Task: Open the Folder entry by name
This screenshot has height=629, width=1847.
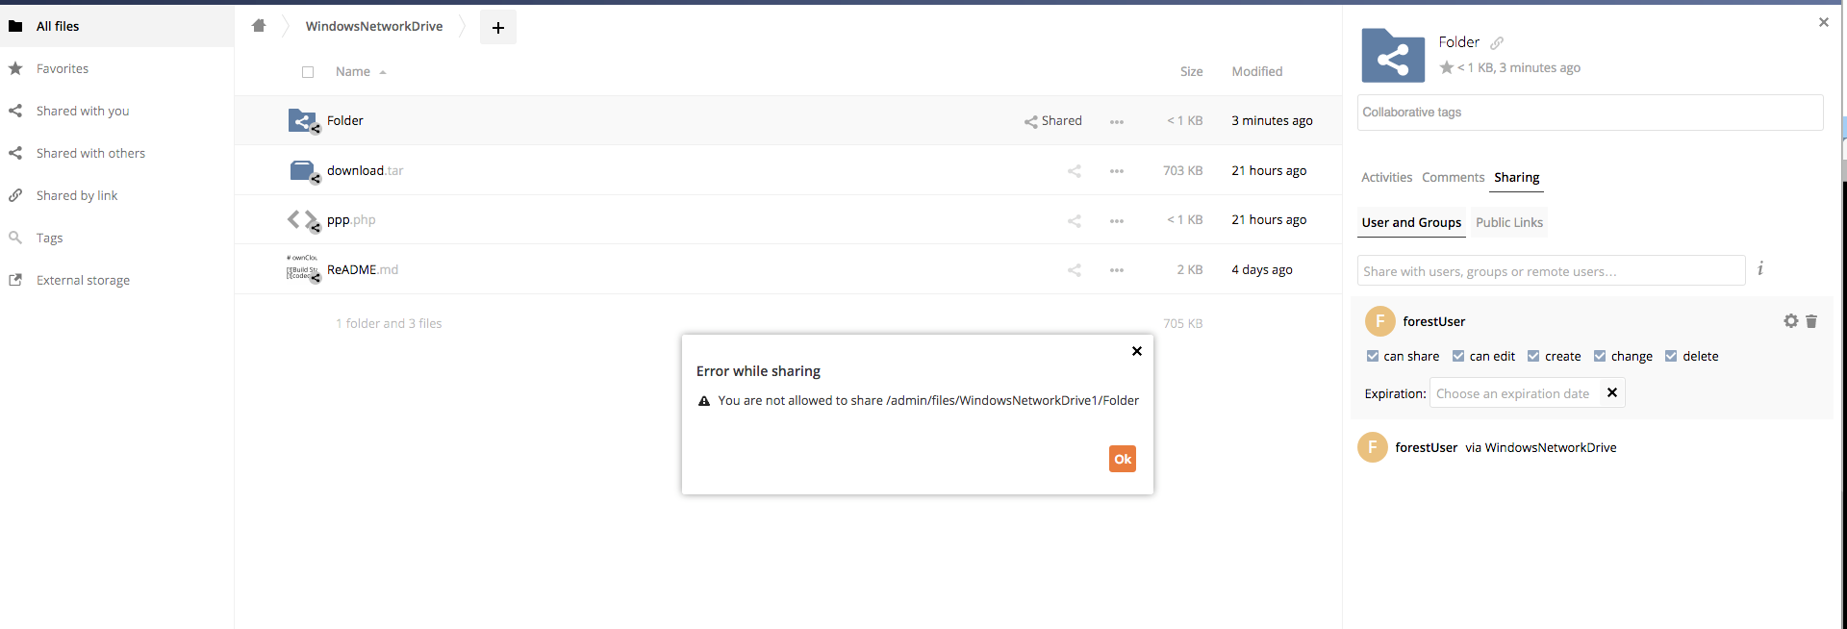Action: (345, 120)
